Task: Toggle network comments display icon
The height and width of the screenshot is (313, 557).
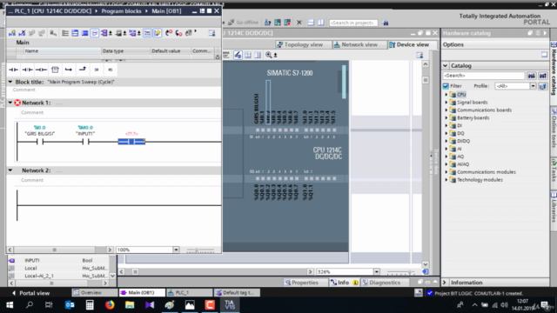Action: pos(147,33)
